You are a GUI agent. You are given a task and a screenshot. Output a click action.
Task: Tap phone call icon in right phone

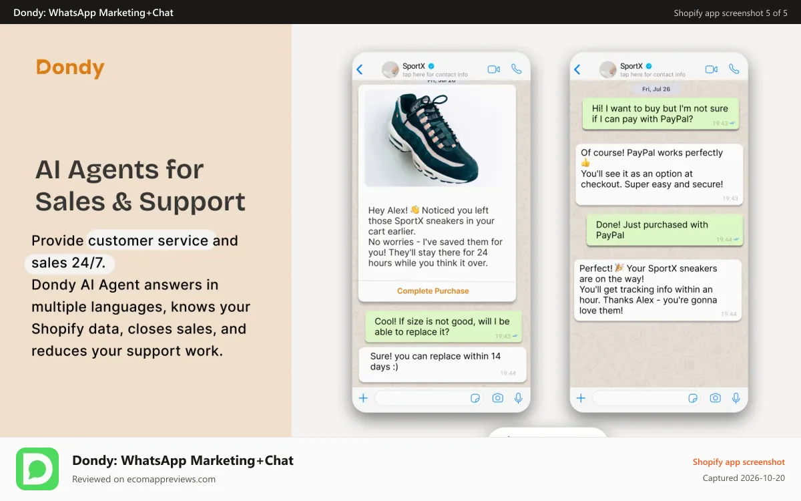pyautogui.click(x=734, y=69)
